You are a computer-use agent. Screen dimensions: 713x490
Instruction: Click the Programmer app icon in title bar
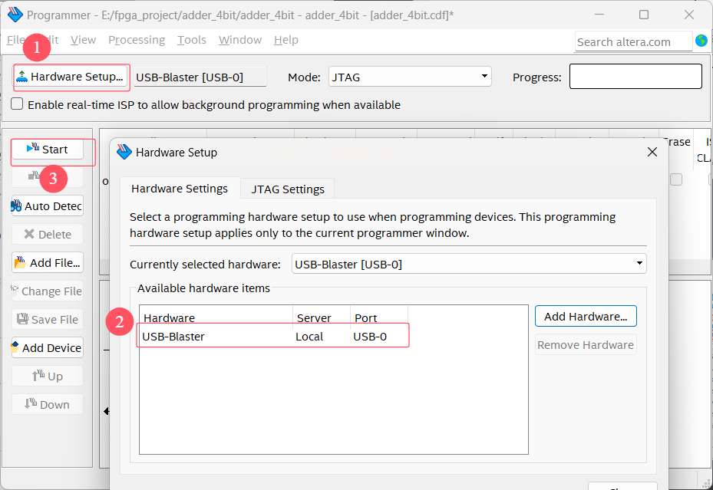[x=15, y=15]
